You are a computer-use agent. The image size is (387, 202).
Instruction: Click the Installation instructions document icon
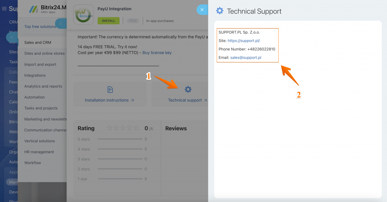(110, 90)
